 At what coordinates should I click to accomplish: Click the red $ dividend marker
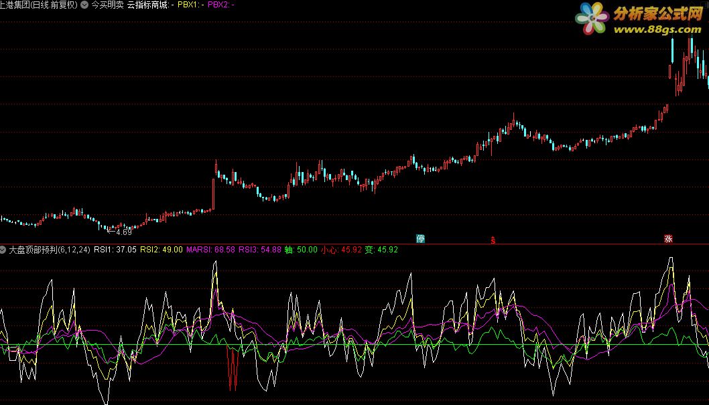tap(493, 240)
